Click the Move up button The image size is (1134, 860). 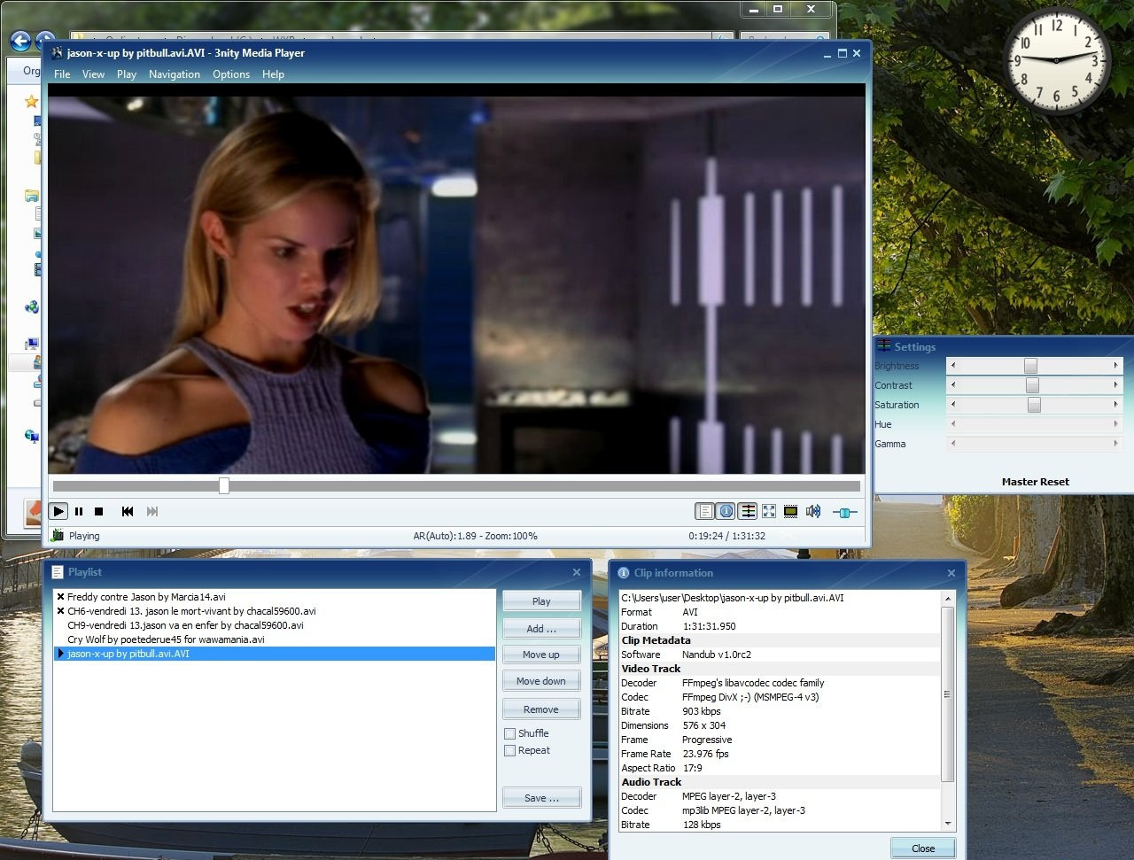541,655
